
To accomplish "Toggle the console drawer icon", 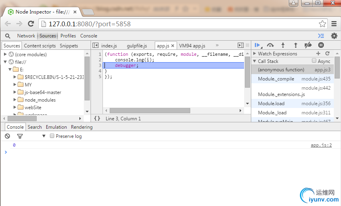I will (x=321, y=36).
